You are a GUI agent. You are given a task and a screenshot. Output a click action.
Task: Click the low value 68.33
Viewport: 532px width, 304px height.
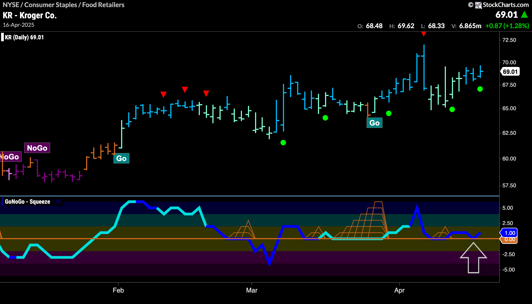[436, 26]
